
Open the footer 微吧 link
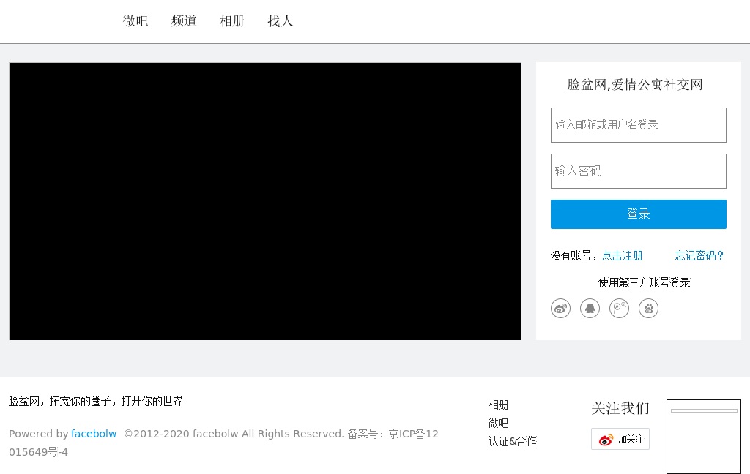(x=498, y=423)
